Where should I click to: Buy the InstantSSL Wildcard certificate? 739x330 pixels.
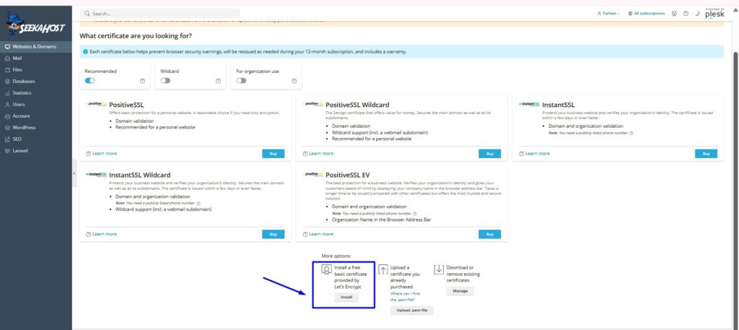click(x=274, y=234)
